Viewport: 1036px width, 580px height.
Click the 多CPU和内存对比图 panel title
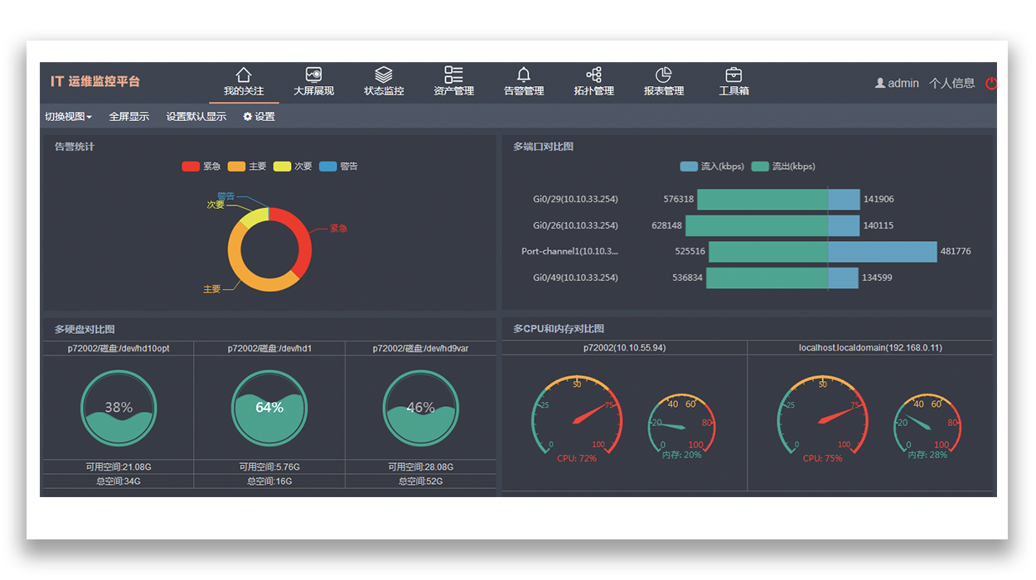tap(559, 329)
